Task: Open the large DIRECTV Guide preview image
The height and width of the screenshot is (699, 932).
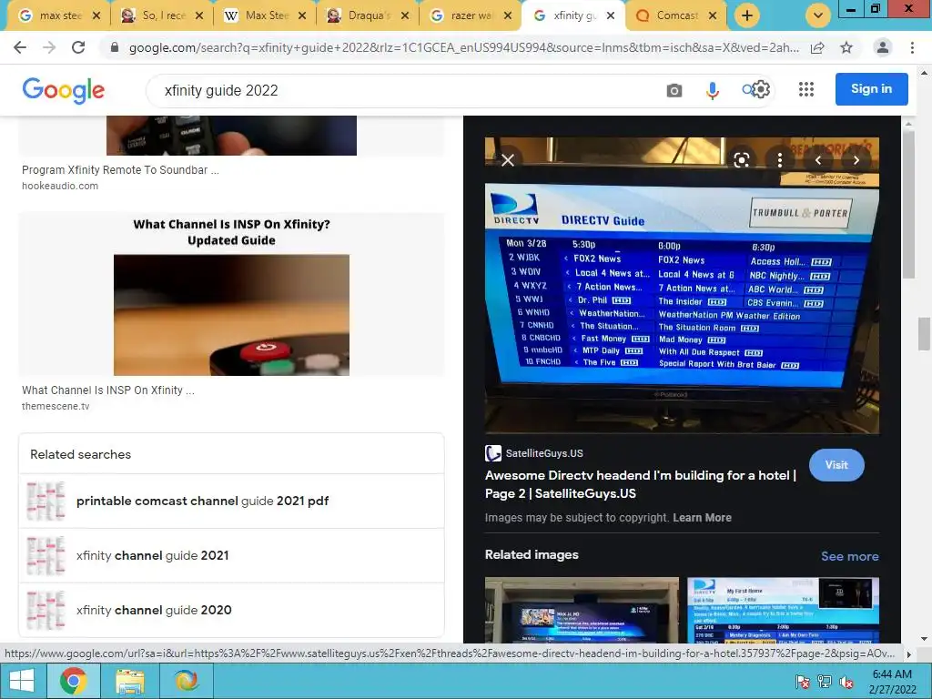Action: (x=682, y=285)
